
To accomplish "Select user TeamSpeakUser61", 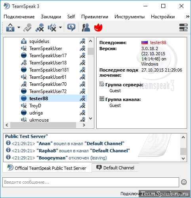I will coord(48,77).
